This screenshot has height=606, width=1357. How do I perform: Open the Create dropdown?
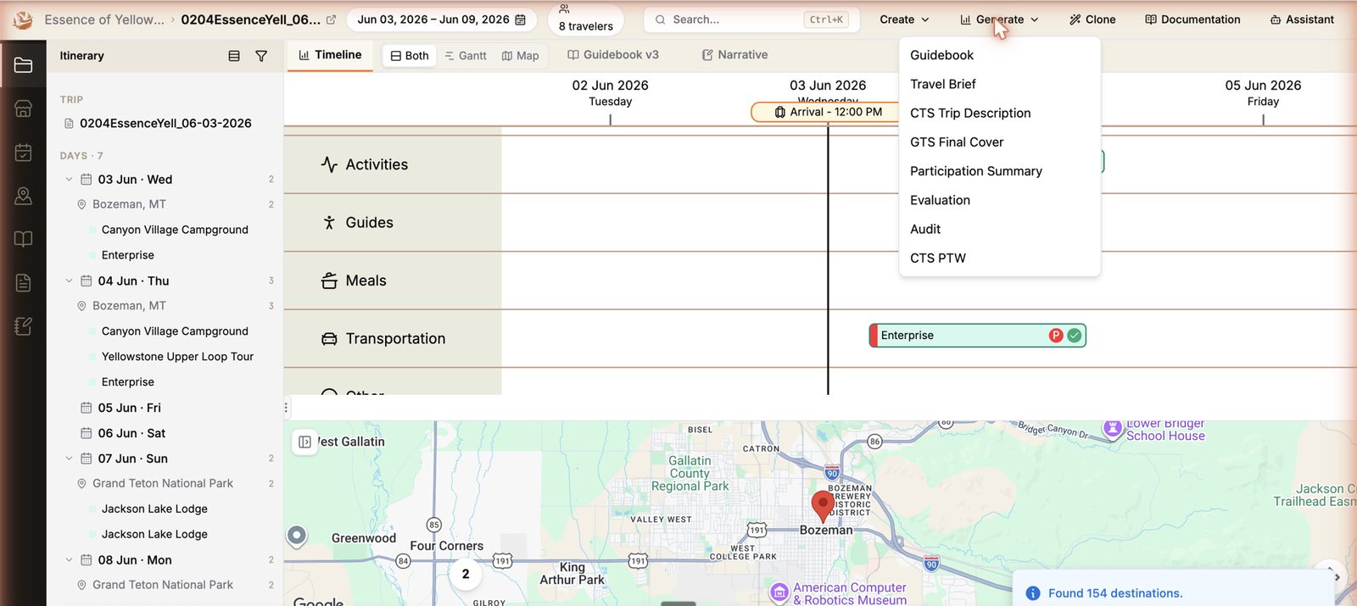pos(904,19)
